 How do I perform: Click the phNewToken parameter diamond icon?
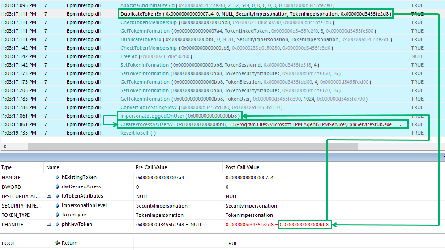pyautogui.click(x=57, y=224)
